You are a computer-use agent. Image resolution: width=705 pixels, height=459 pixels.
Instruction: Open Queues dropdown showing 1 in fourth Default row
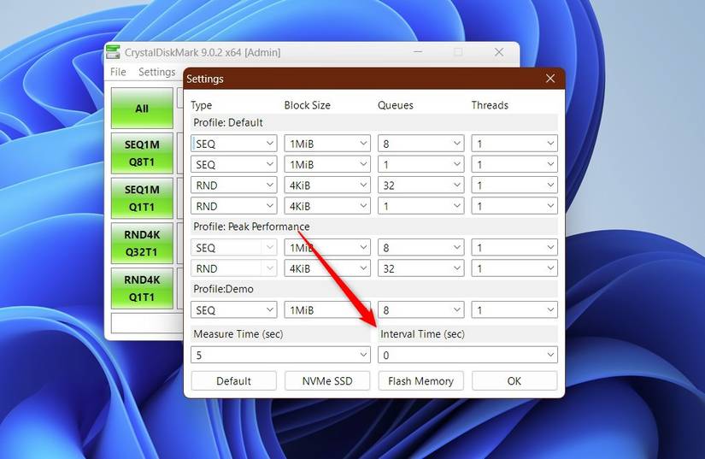(x=420, y=206)
